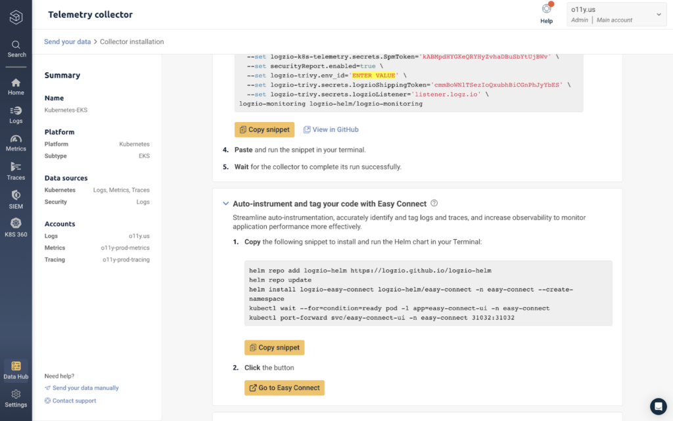Click the Kubernetes-EKS name value
This screenshot has height=421, width=673.
click(x=66, y=110)
